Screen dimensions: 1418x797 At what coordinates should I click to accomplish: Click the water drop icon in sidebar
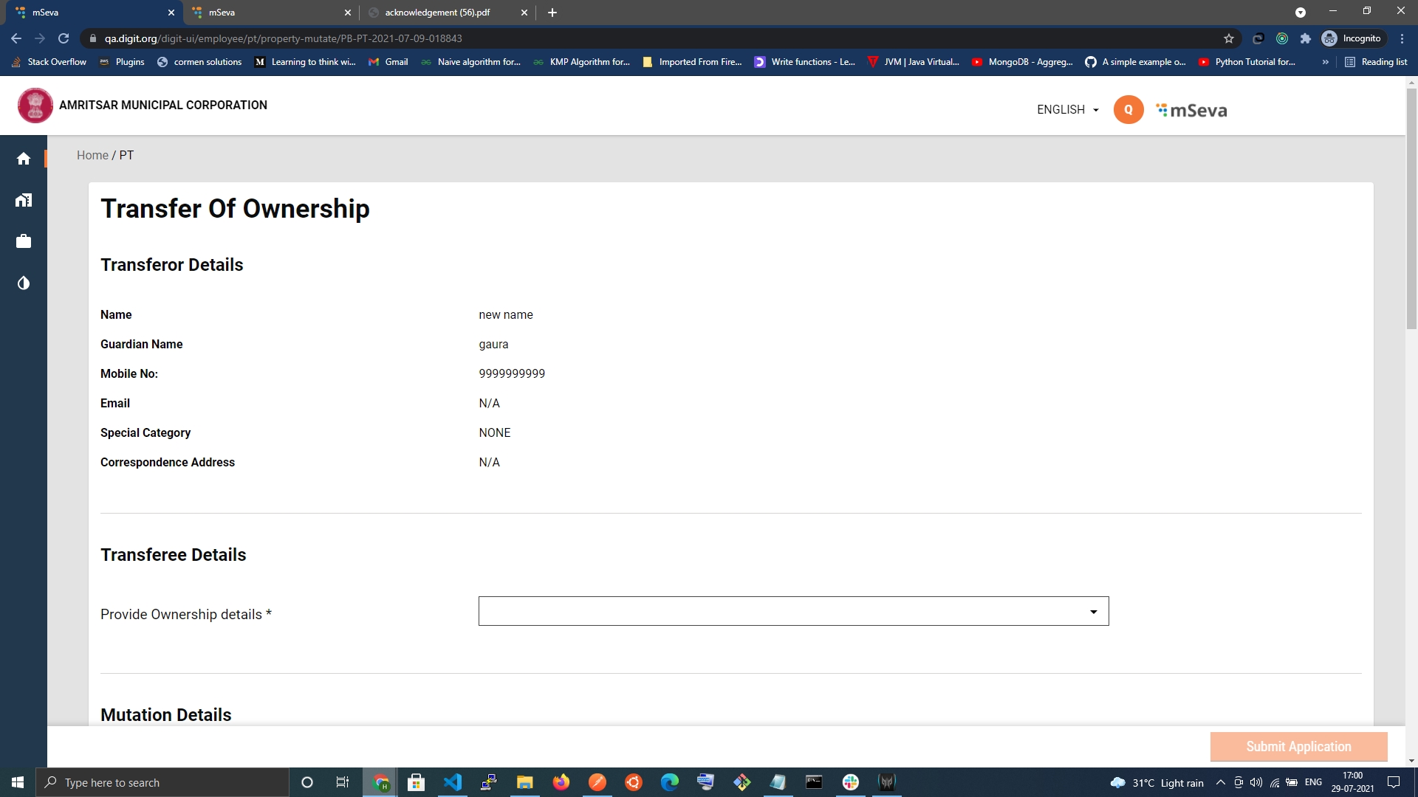tap(24, 283)
